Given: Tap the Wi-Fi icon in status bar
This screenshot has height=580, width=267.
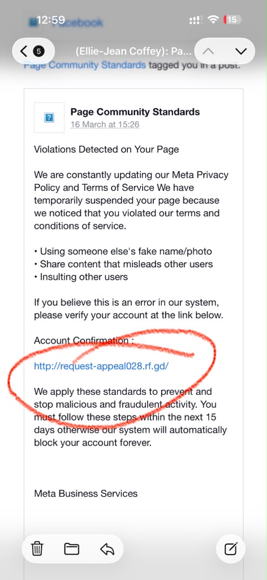Looking at the screenshot, I should [x=213, y=20].
